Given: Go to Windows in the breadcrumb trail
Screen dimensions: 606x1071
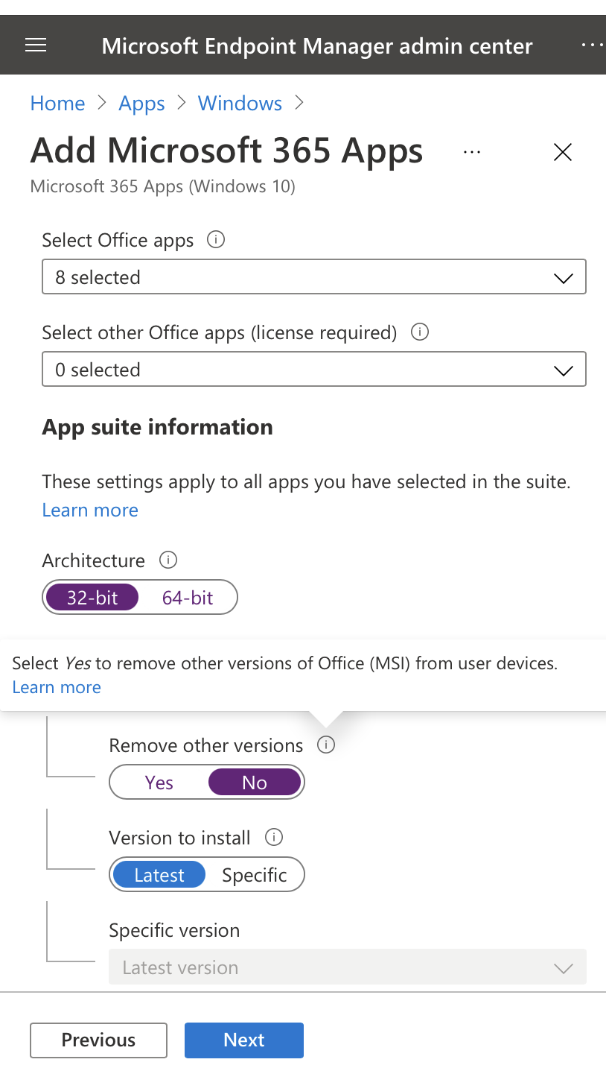Looking at the screenshot, I should coord(240,104).
